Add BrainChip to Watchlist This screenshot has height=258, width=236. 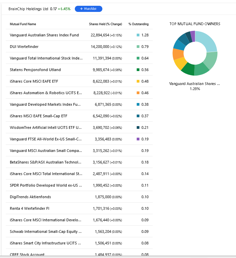click(x=88, y=9)
